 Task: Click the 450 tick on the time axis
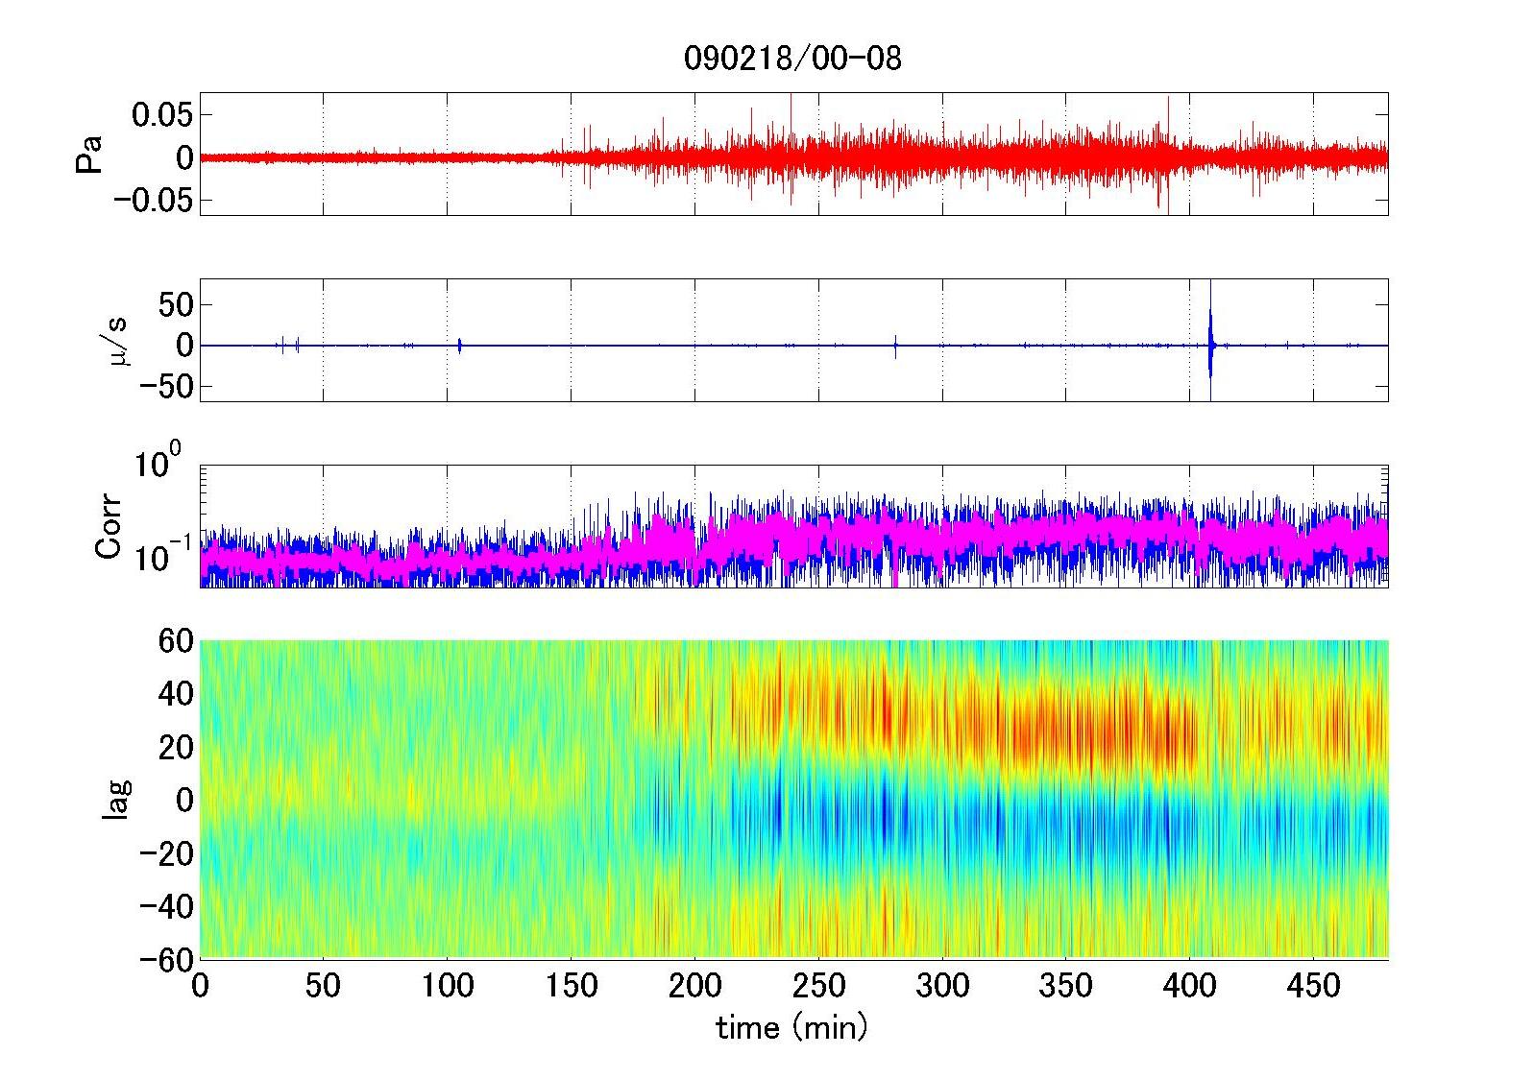click(x=1314, y=986)
